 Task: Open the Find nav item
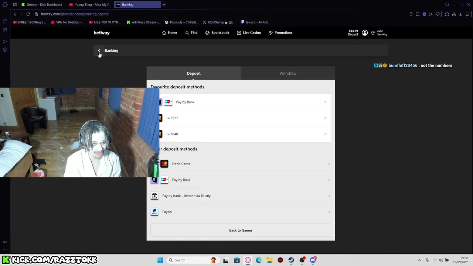click(x=191, y=33)
